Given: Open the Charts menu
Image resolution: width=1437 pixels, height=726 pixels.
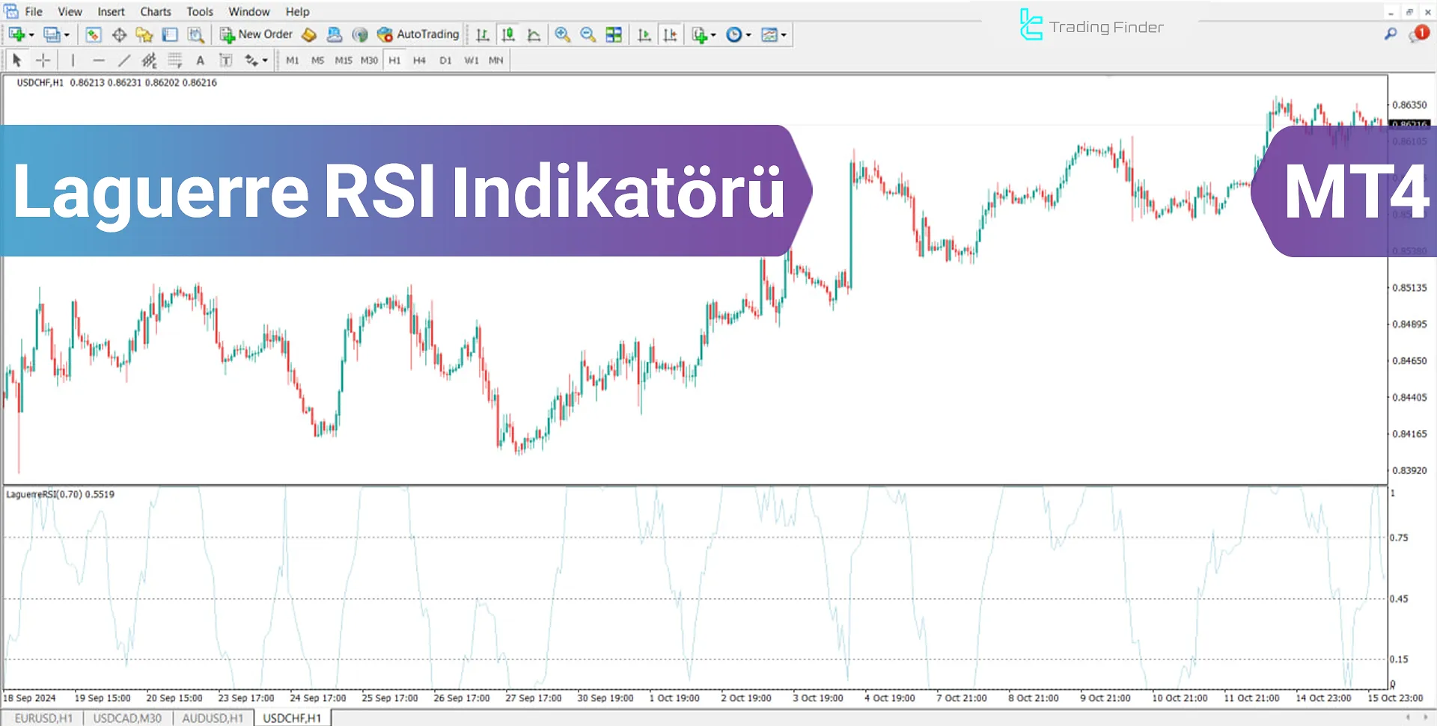Looking at the screenshot, I should click(x=155, y=11).
